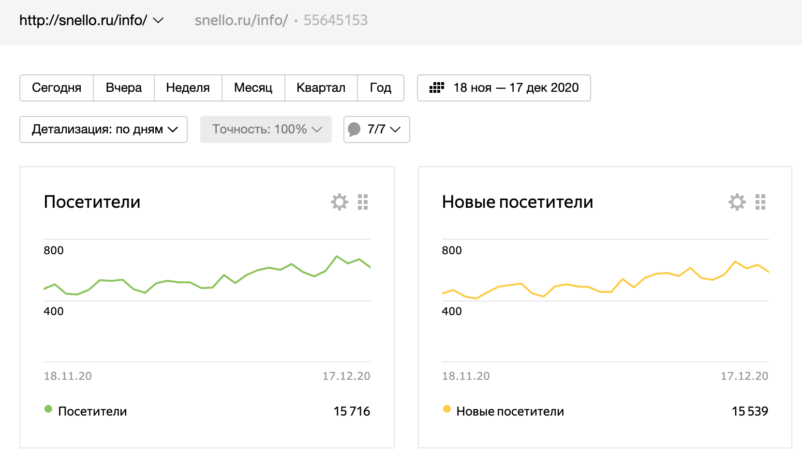
Task: Open settings gear on Посетители widget
Action: click(340, 202)
